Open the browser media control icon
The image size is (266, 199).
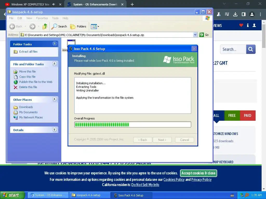227,15
